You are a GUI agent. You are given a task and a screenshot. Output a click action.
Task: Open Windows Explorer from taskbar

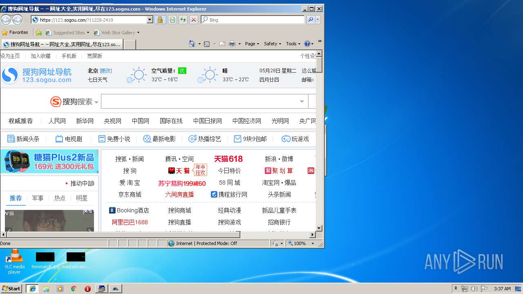click(46, 289)
